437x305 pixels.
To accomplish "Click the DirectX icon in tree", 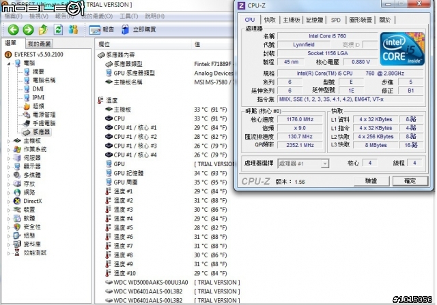I will tap(17, 201).
